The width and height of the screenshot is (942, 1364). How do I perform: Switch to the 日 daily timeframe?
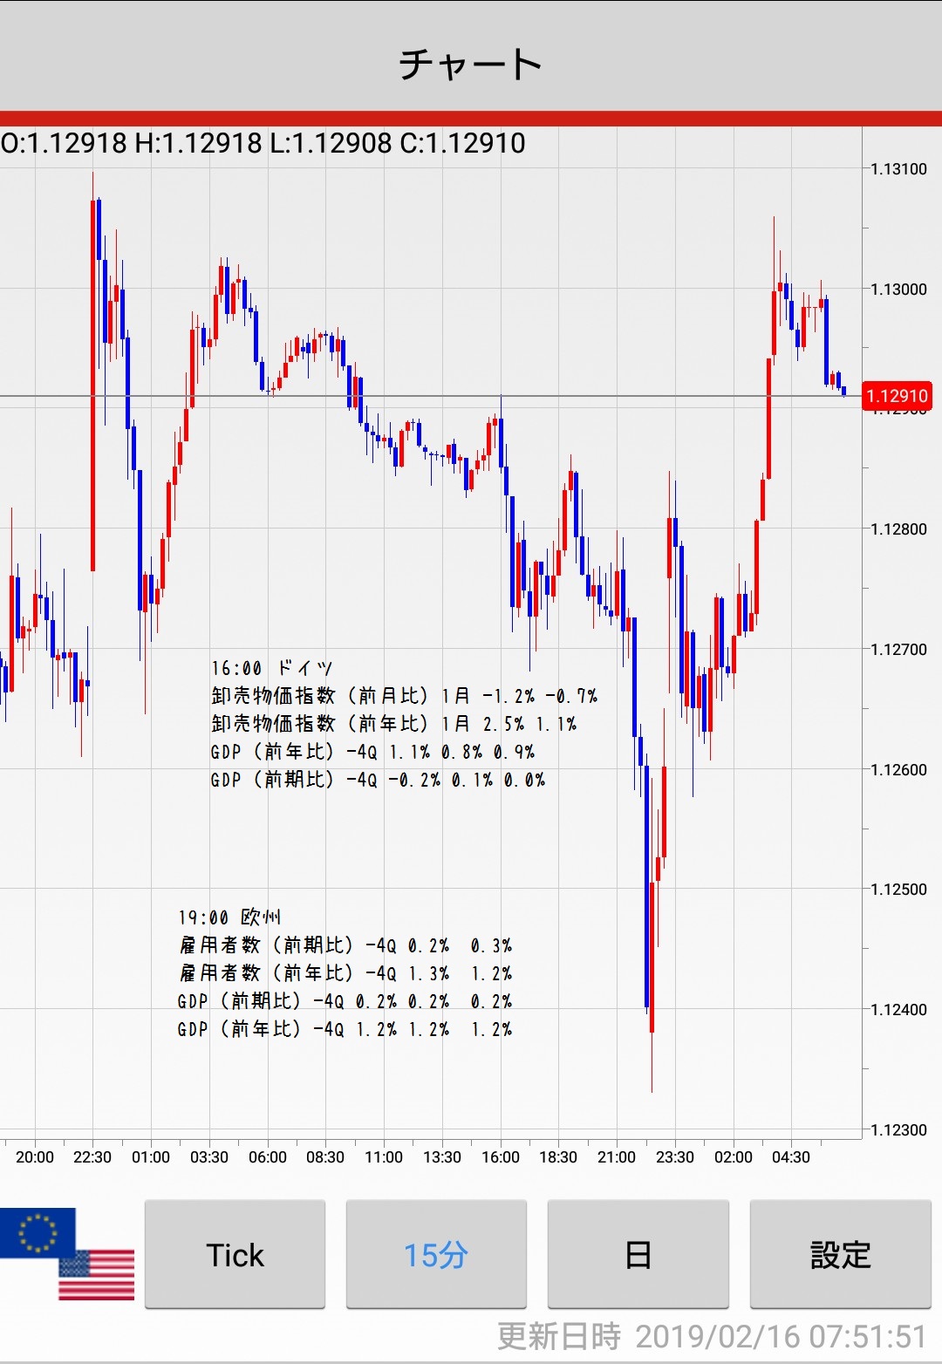click(638, 1255)
